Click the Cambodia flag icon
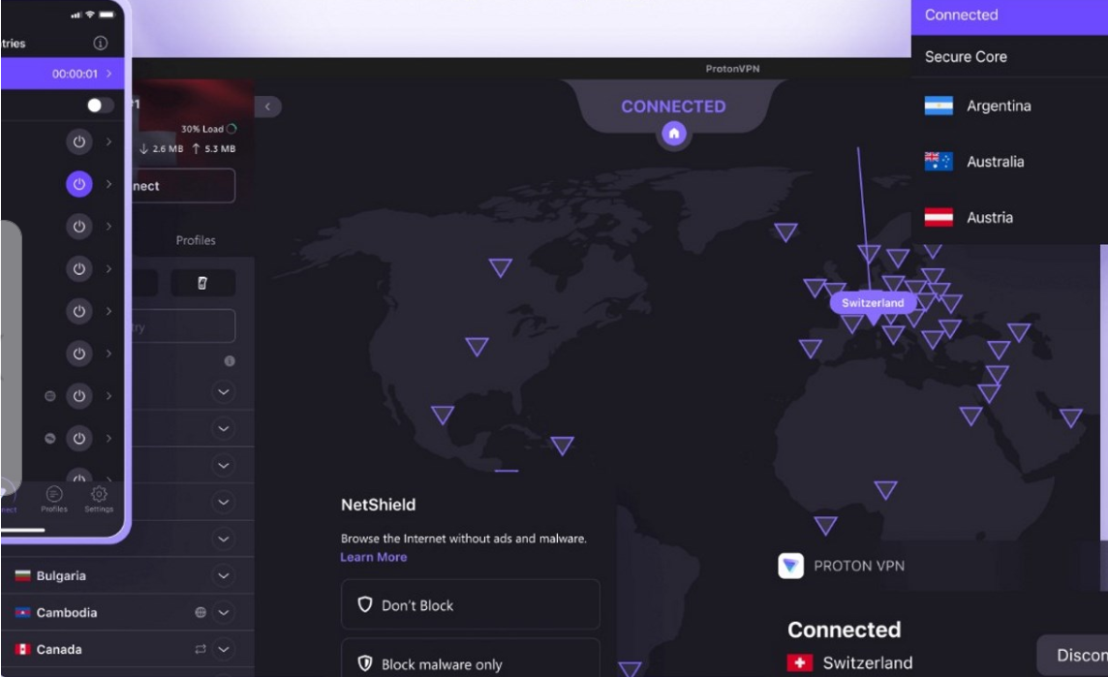This screenshot has width=1108, height=677. click(22, 613)
